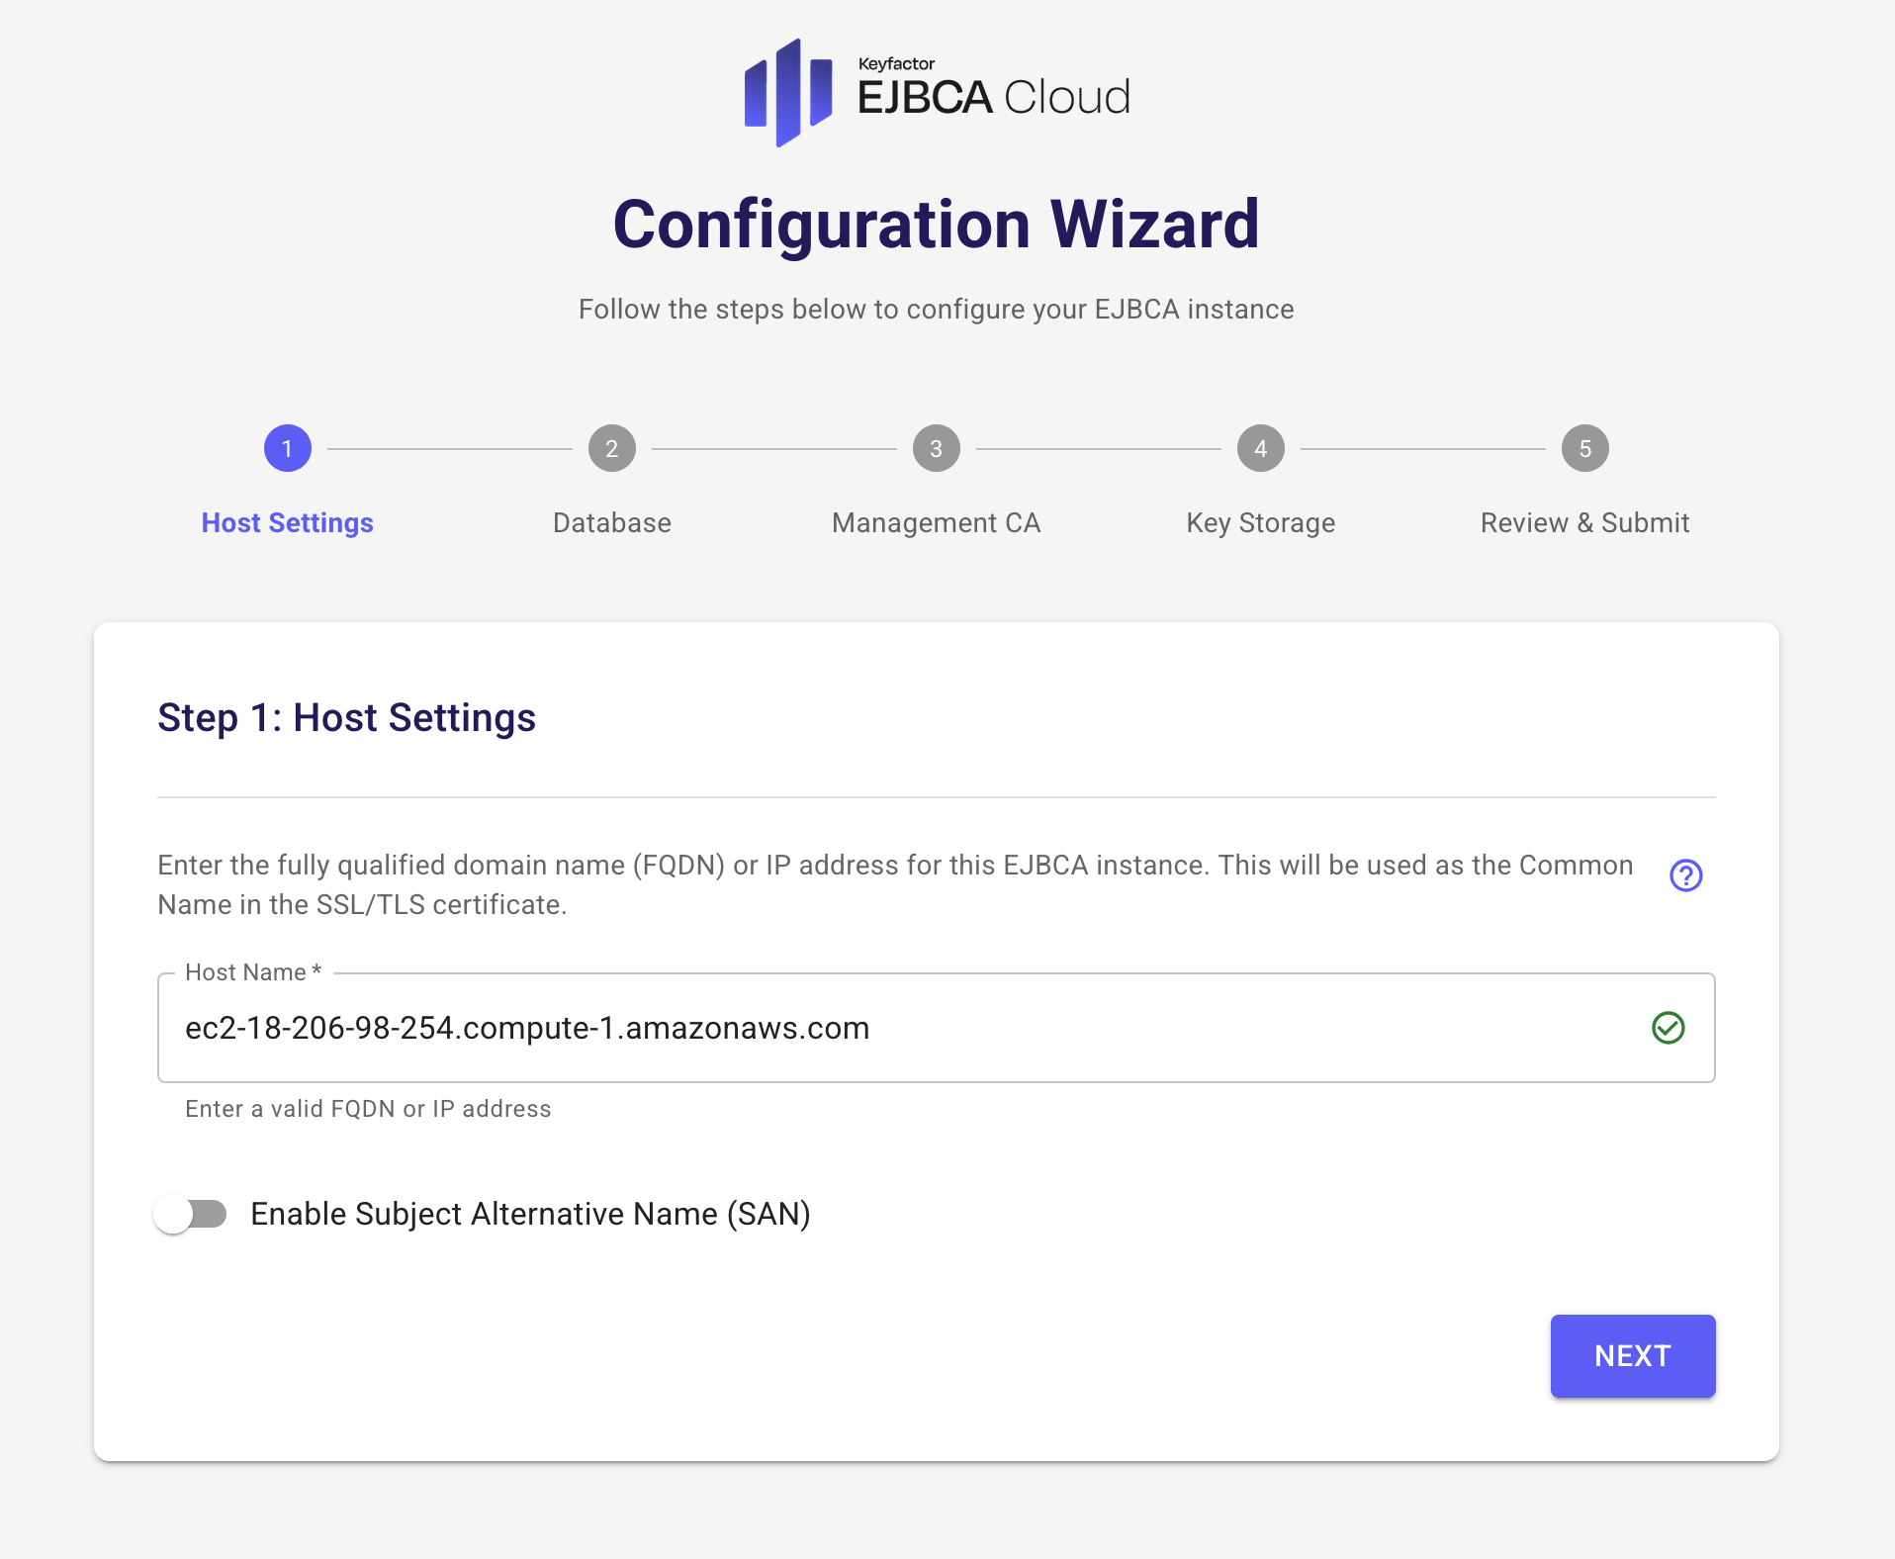
Task: Click the step 5 circle icon
Action: click(x=1585, y=449)
